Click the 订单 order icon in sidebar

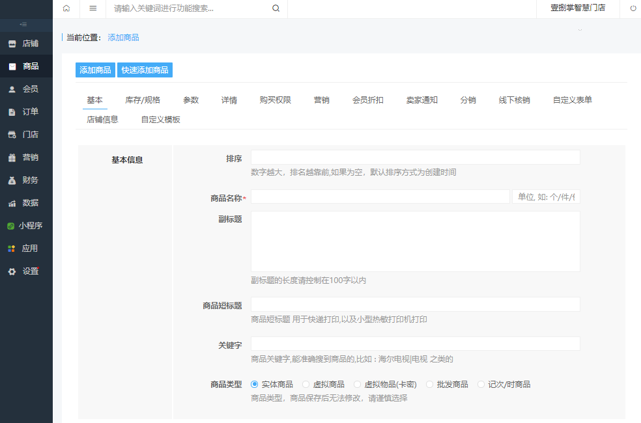pyautogui.click(x=12, y=112)
